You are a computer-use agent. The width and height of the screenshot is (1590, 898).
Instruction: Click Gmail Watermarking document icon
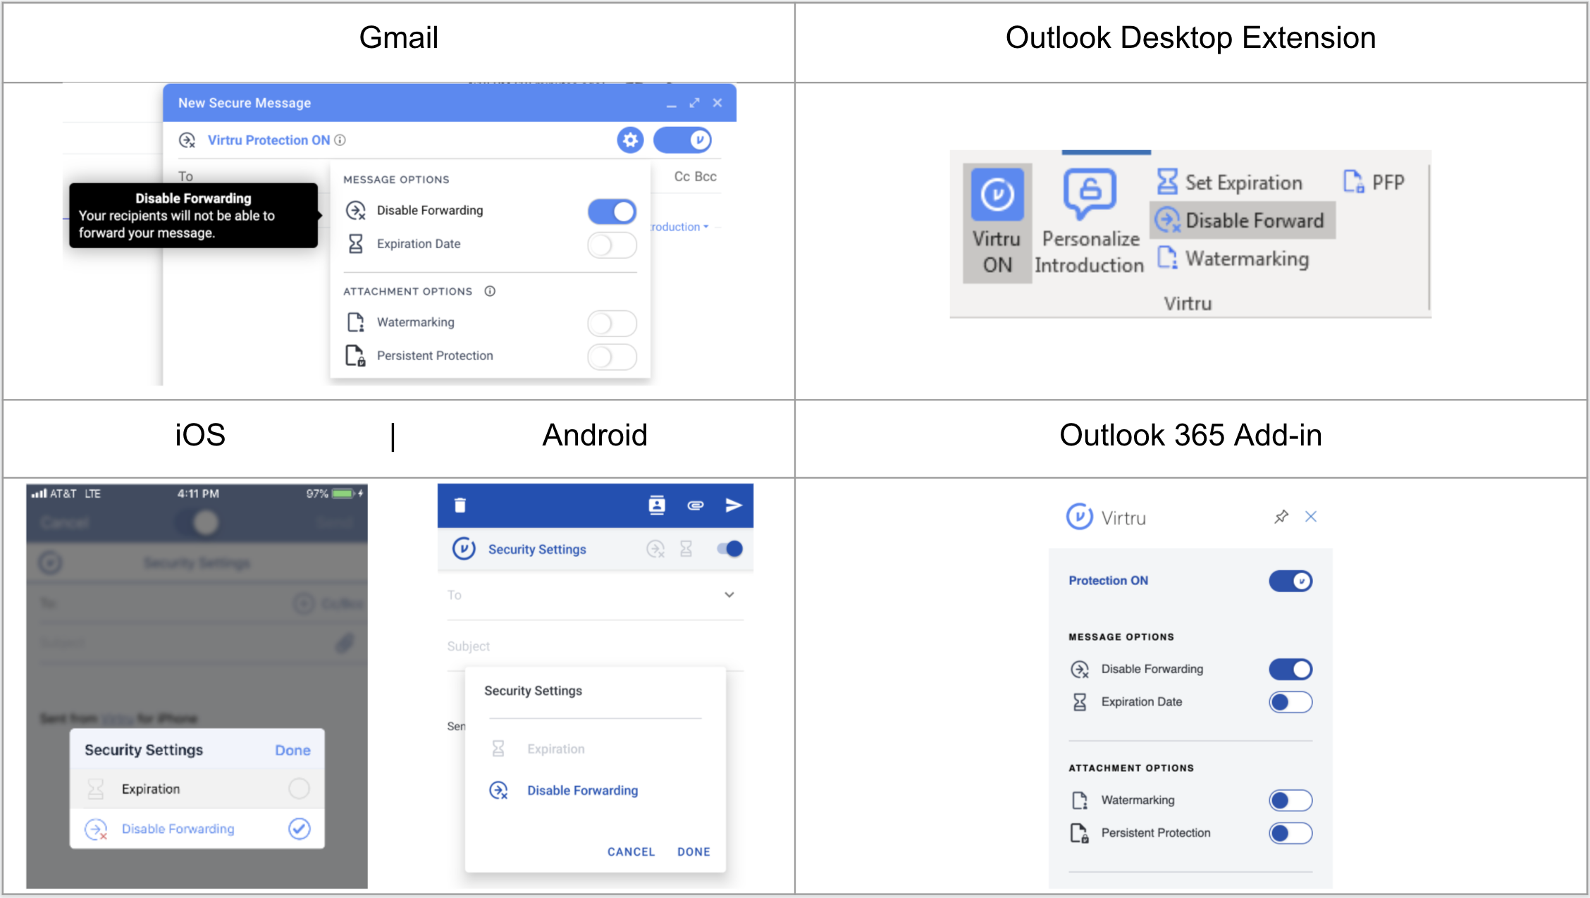356,322
